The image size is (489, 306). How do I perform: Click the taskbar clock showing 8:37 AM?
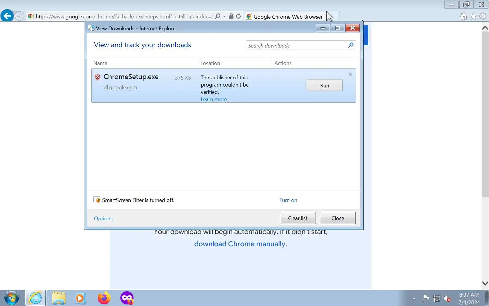coord(469,298)
